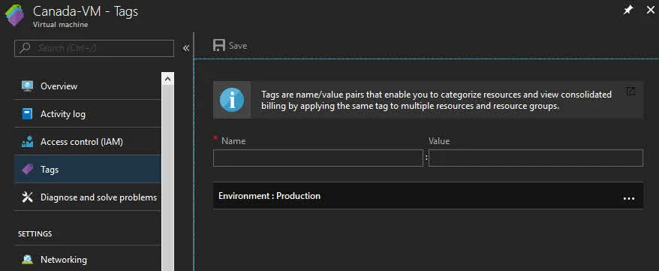This screenshot has height=271, width=659.
Task: Collapse the sidebar menu with the double chevron
Action: pyautogui.click(x=186, y=48)
